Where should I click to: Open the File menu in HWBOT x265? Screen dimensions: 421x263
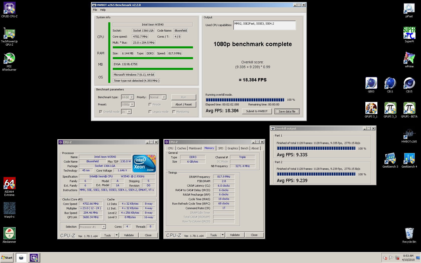coord(95,10)
